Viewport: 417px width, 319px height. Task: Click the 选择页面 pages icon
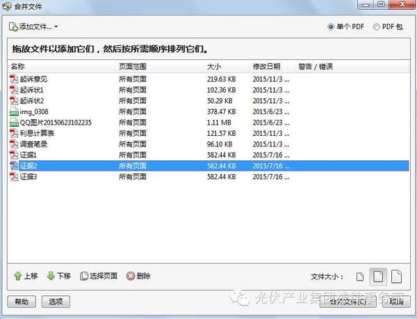(84, 276)
